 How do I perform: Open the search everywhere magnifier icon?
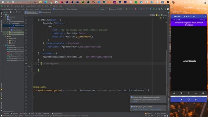click(165, 9)
